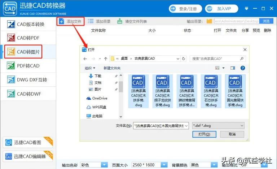Click the output directory folder icon
The image size is (277, 169).
[209, 21]
